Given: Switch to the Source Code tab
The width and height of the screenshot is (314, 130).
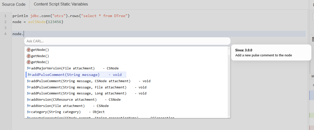Looking at the screenshot, I should tap(14, 5).
